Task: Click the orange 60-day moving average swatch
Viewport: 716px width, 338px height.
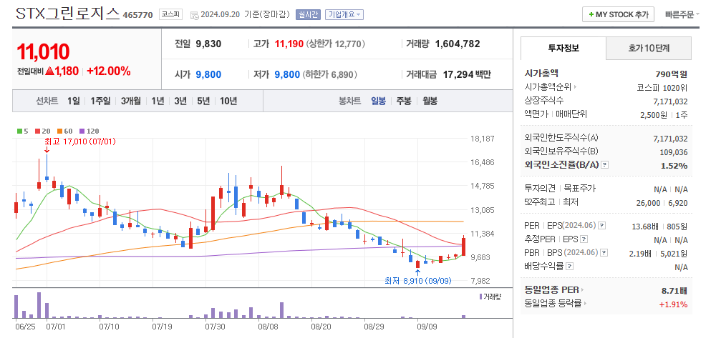Action: (x=59, y=131)
